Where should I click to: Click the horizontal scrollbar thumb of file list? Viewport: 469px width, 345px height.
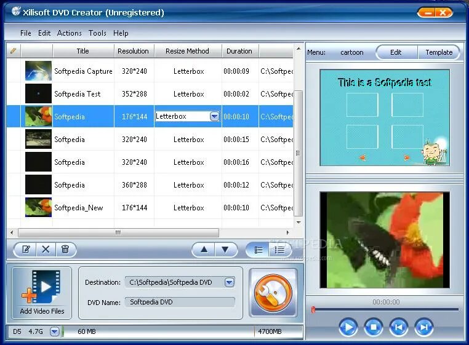118,232
